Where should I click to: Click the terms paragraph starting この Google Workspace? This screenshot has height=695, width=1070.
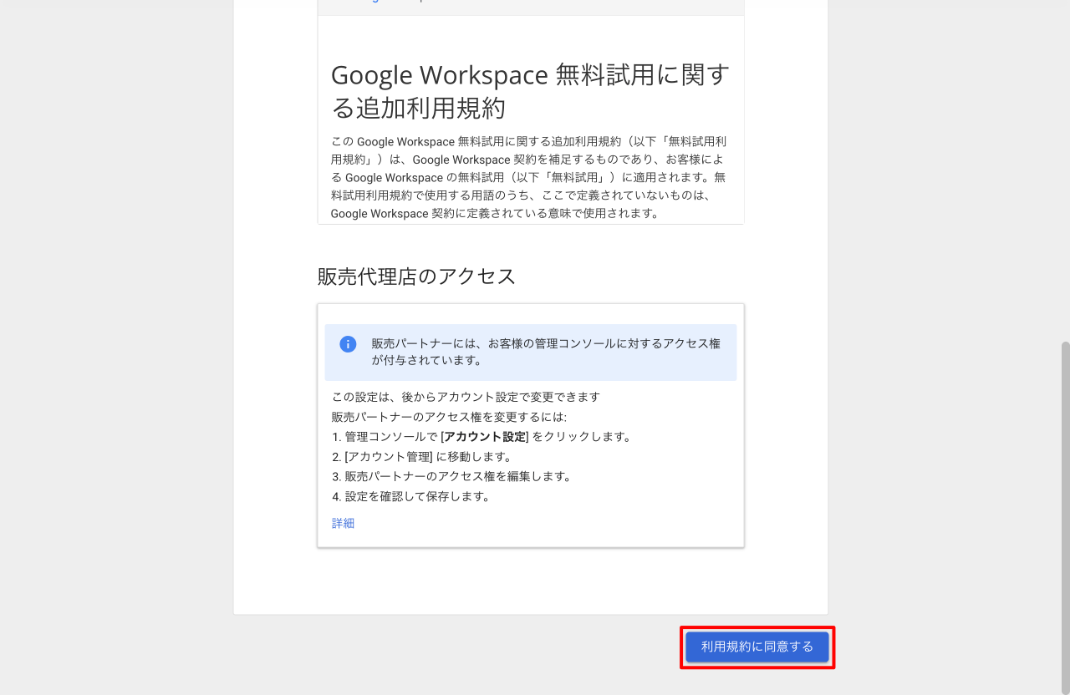tap(528, 177)
